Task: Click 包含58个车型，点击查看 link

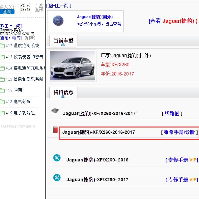Action: [x=99, y=24]
